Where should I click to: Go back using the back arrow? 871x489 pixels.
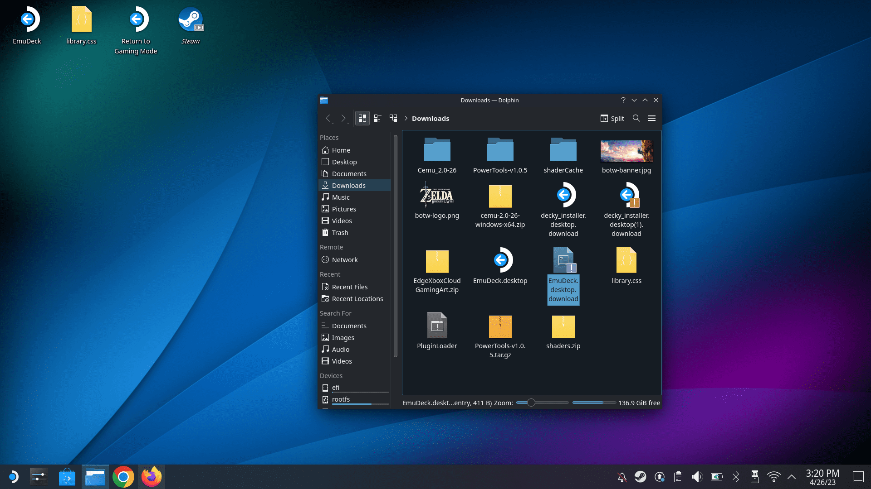click(328, 118)
